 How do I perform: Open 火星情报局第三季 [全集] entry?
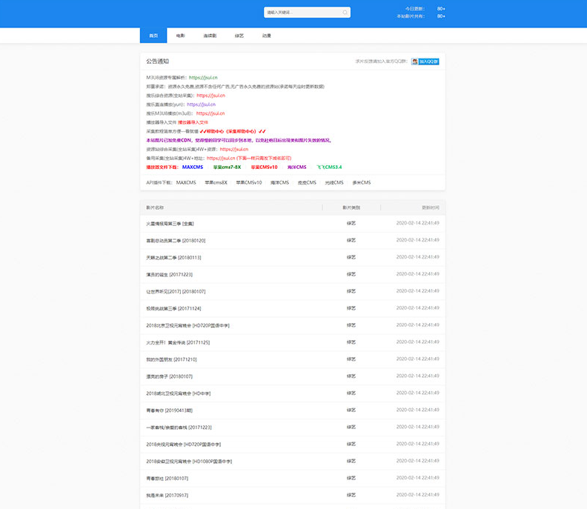[170, 223]
